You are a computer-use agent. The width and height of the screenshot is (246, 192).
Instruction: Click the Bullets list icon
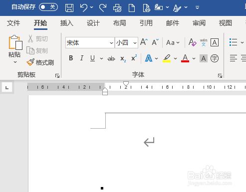(x=233, y=42)
